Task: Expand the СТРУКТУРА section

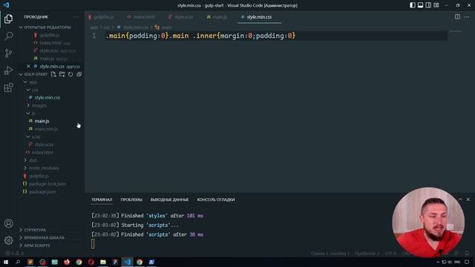Action: click(x=35, y=230)
